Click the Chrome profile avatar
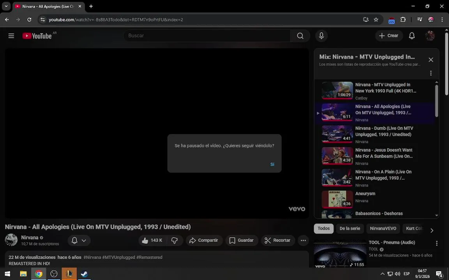 coord(431,19)
